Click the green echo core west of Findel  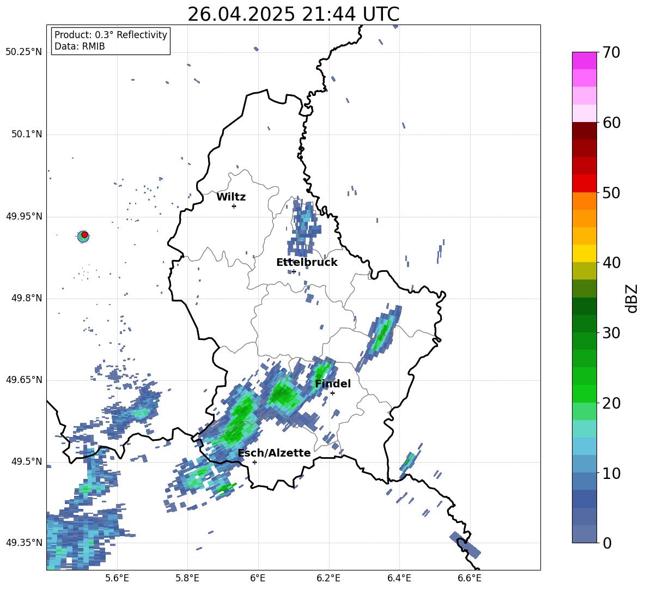click(x=283, y=395)
